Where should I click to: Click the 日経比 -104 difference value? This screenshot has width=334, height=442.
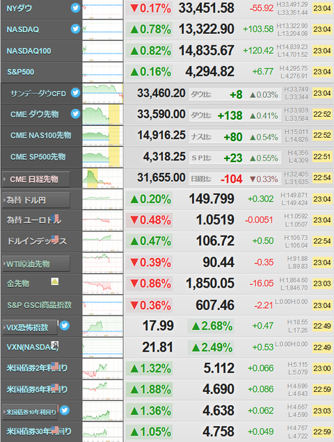(x=232, y=179)
